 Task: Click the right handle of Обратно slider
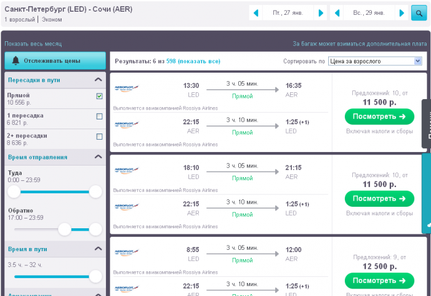(x=95, y=229)
